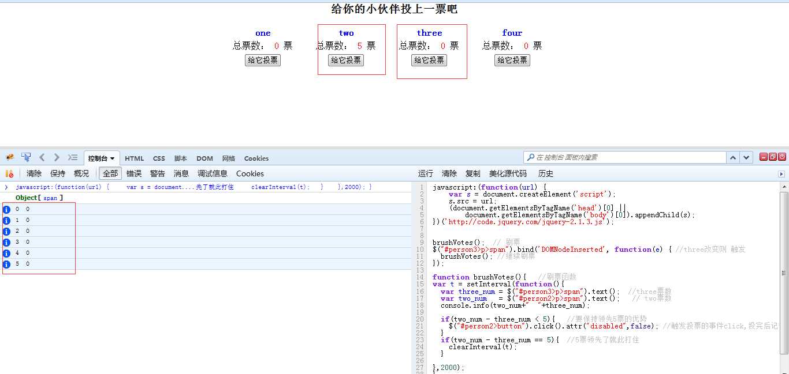Open the 历史 command history
Image resolution: width=789 pixels, height=374 pixels.
546,173
